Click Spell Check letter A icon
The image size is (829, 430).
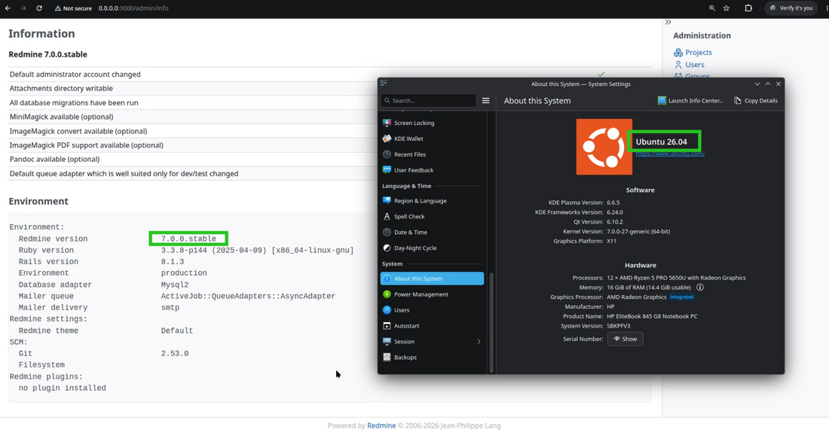(387, 217)
